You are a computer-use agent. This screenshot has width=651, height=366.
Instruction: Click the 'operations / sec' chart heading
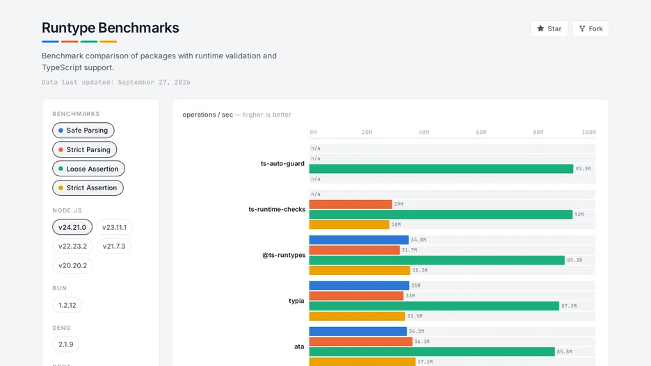[x=207, y=115]
